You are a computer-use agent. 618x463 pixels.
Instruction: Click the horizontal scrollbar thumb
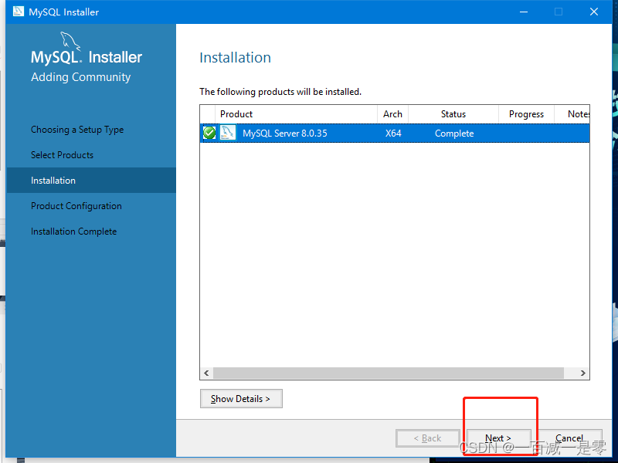point(389,373)
